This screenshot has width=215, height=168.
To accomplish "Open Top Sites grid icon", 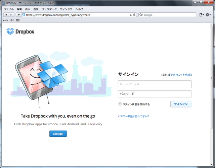I will (18, 20).
